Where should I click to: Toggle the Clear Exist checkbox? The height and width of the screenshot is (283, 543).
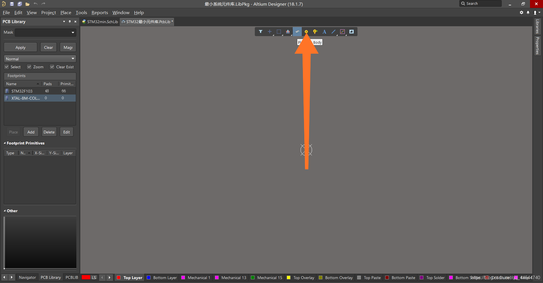pos(52,67)
